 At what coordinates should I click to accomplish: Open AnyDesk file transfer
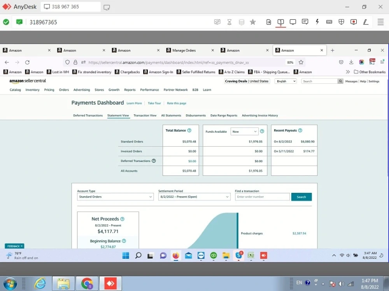point(268,22)
